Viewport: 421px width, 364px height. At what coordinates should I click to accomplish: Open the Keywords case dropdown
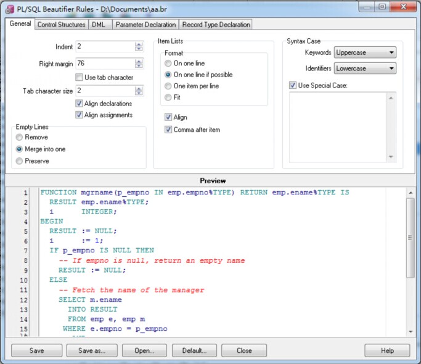365,52
